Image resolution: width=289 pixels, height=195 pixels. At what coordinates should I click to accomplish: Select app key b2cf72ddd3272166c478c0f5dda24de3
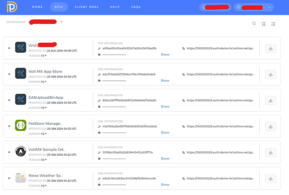click(129, 74)
